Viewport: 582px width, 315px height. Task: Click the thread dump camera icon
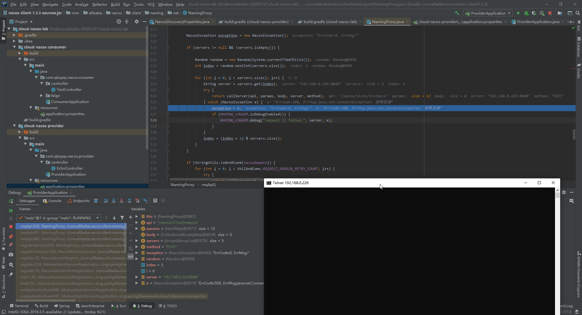(x=11, y=254)
